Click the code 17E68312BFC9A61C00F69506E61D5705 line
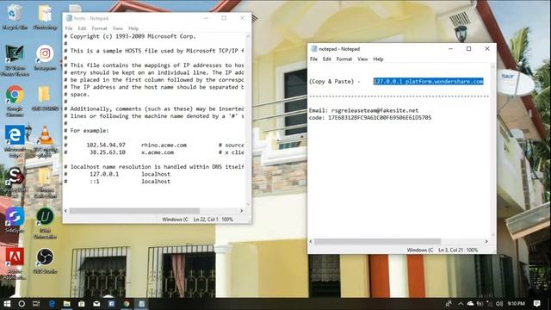 (370, 118)
